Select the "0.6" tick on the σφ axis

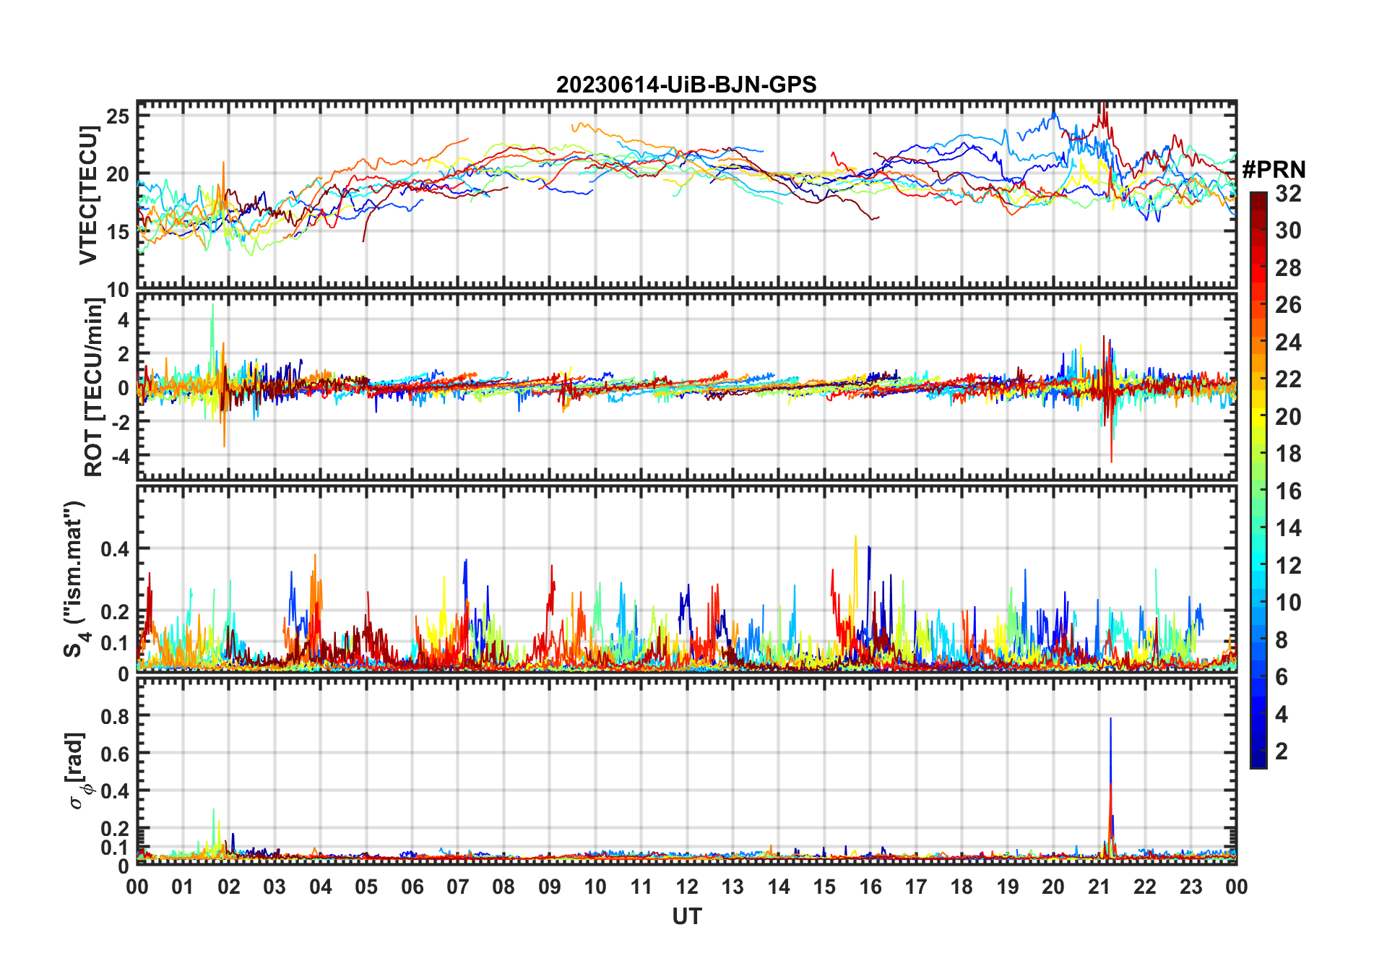(x=116, y=754)
